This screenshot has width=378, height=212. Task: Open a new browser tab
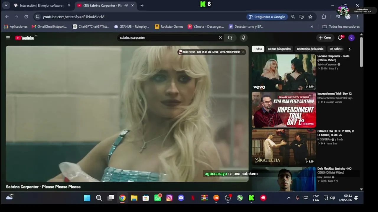coord(142,5)
